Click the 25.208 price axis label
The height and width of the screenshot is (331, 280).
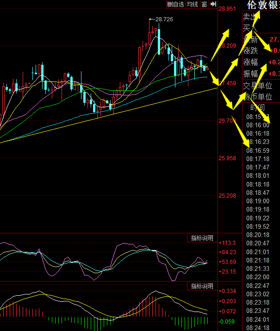pyautogui.click(x=227, y=196)
